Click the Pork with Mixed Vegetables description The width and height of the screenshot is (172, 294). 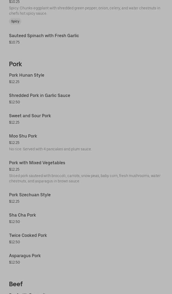pos(85,178)
